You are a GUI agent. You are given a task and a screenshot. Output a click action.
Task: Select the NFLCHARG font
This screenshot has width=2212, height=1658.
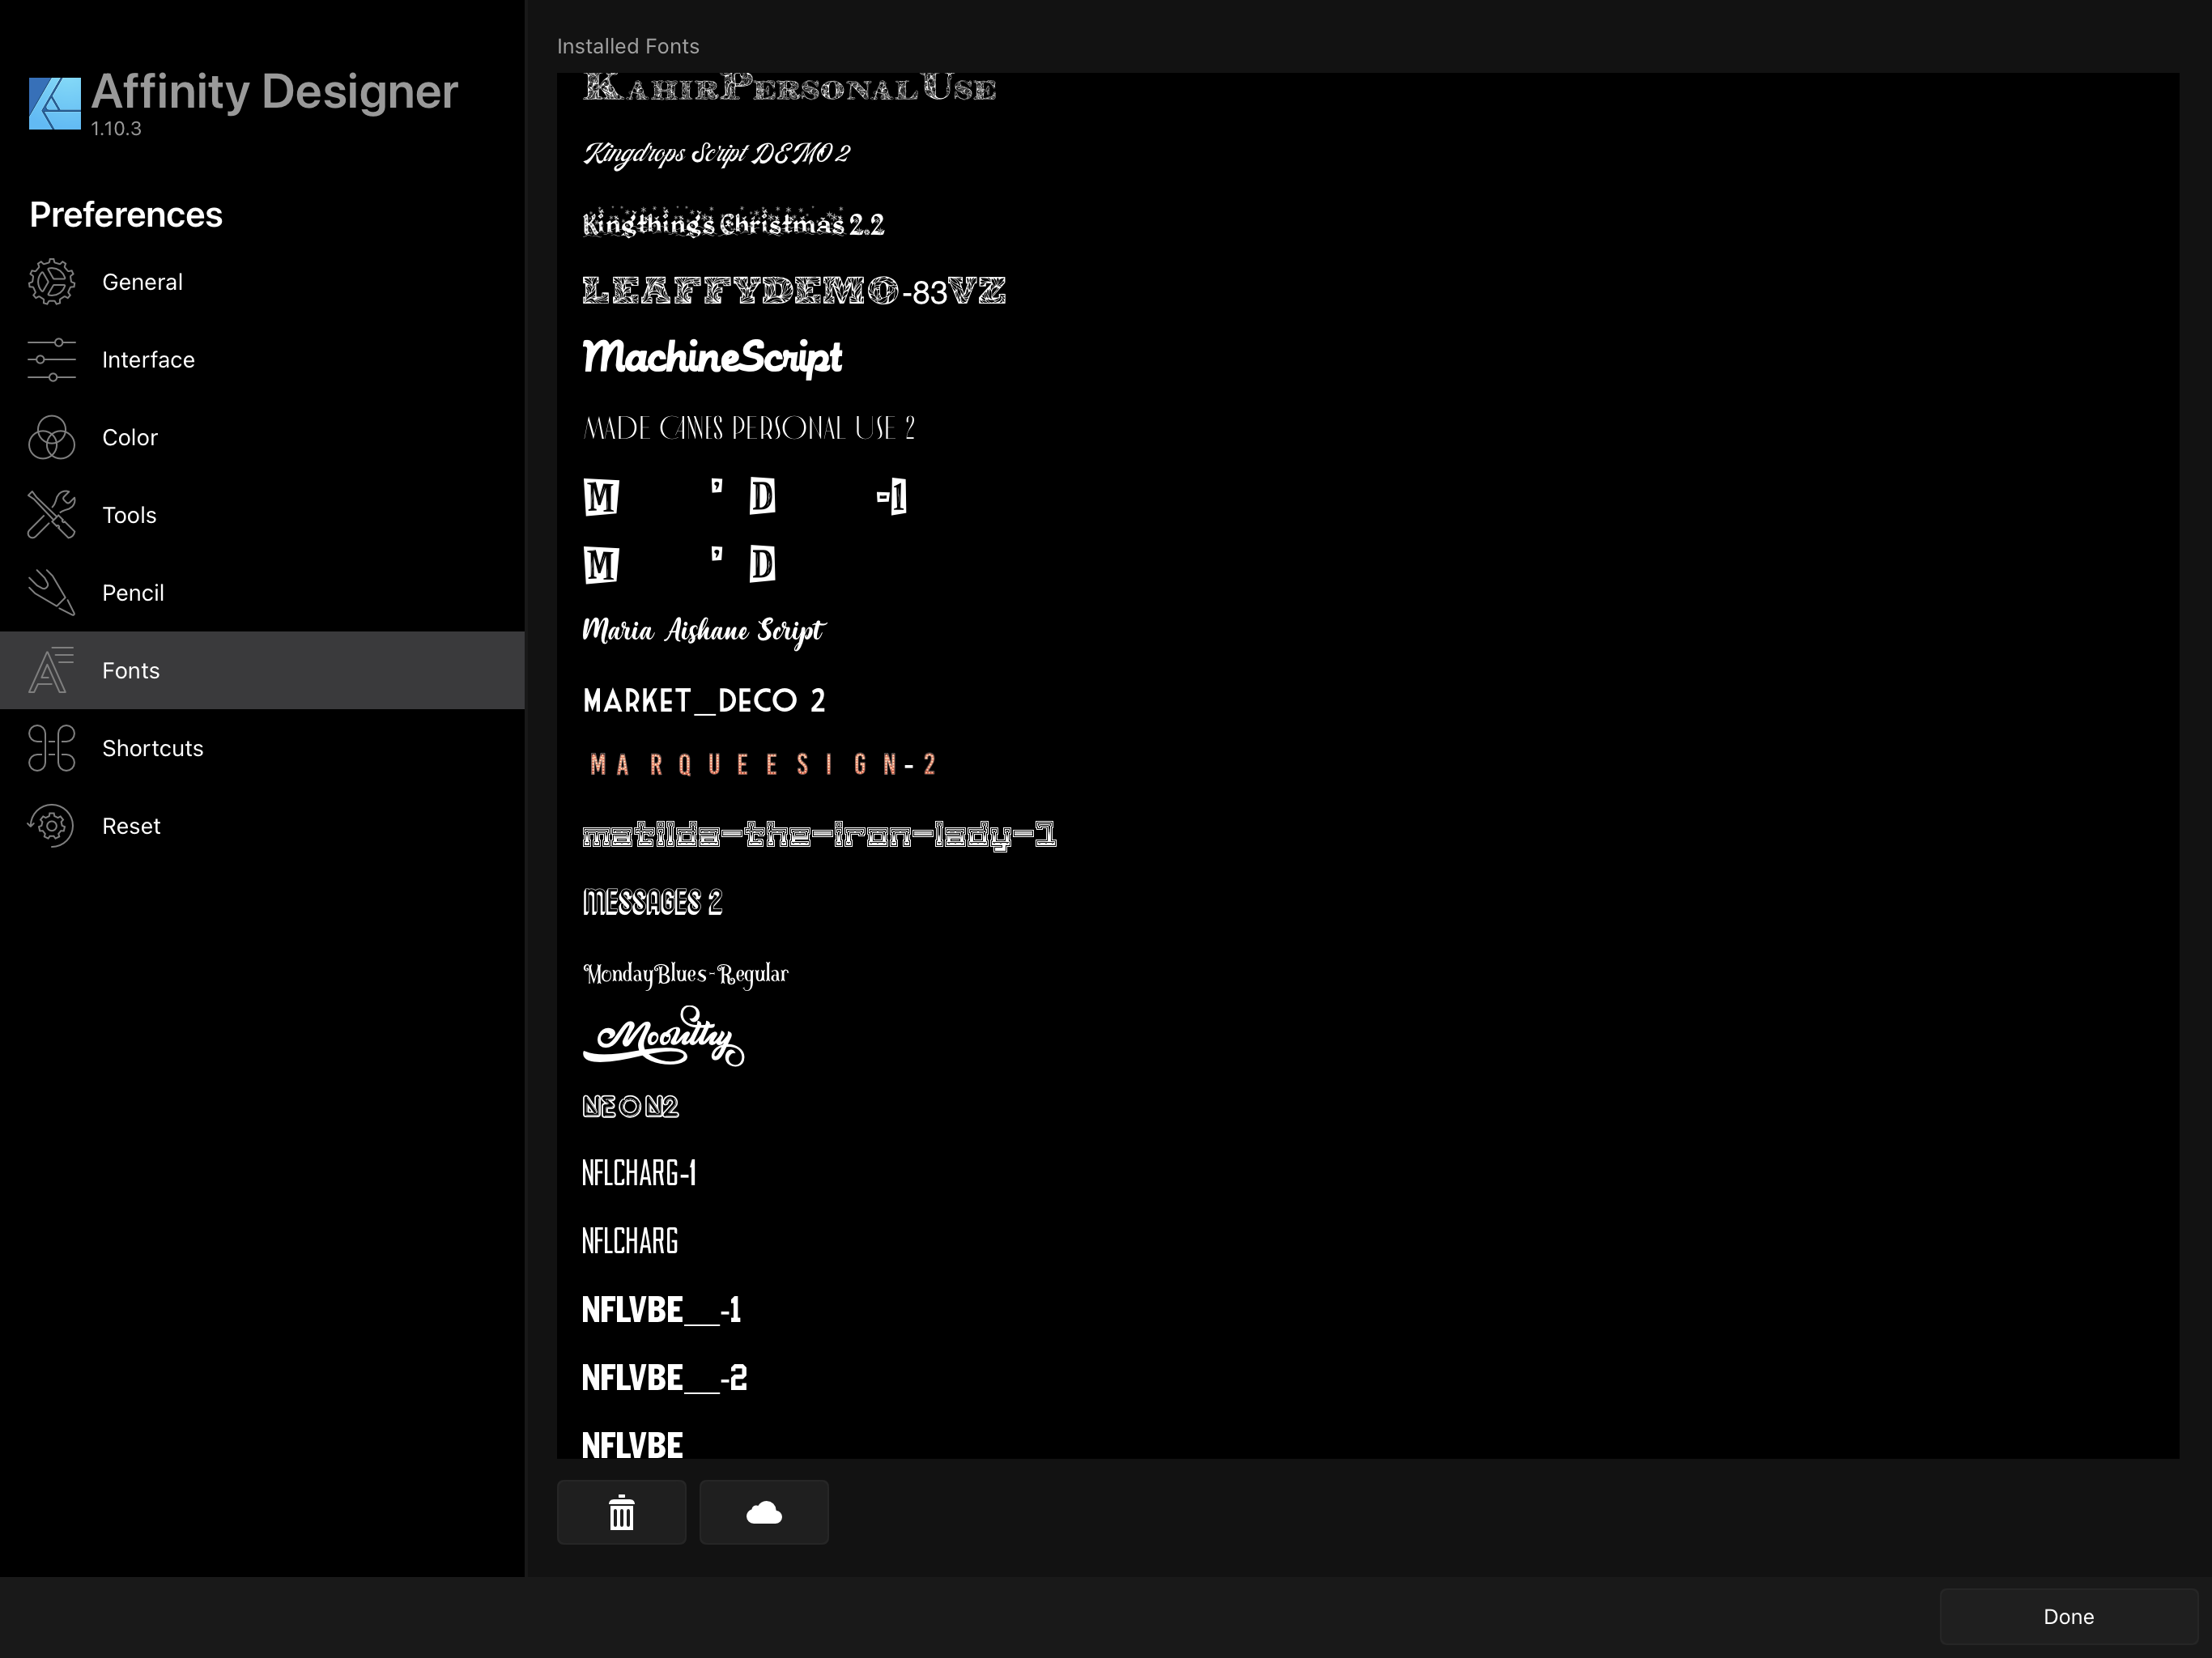(630, 1241)
